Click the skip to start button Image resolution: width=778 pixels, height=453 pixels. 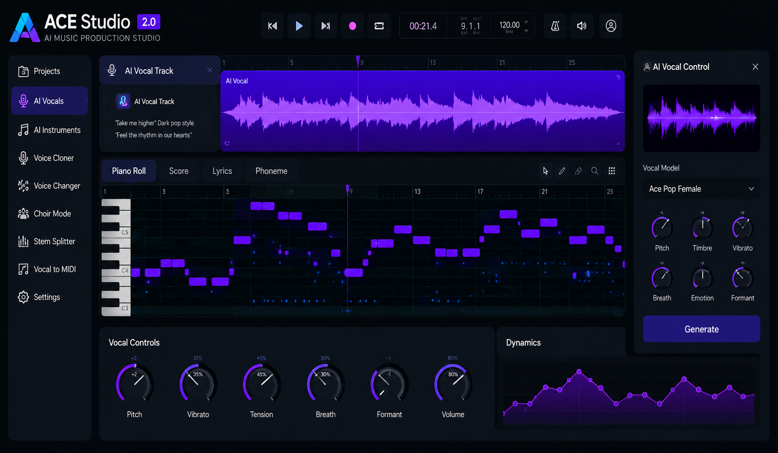click(x=272, y=26)
